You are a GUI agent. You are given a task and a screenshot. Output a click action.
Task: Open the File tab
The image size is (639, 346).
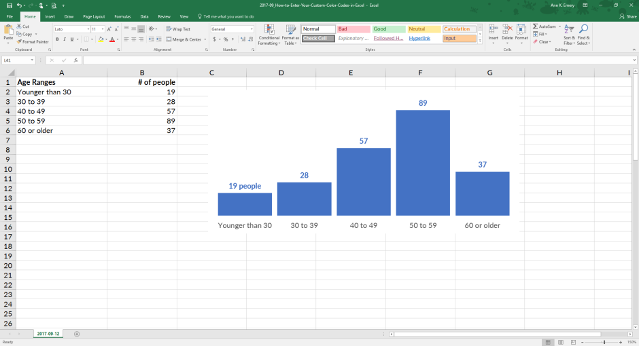pyautogui.click(x=10, y=17)
